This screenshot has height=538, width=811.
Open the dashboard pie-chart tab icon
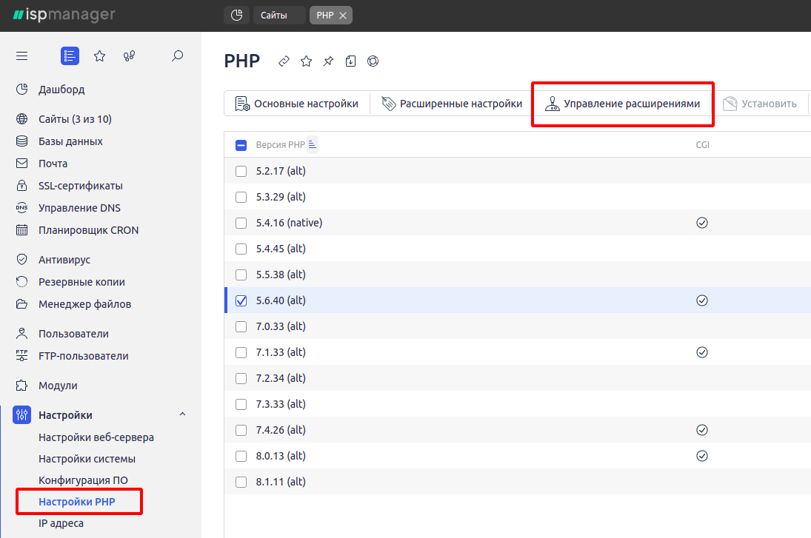[236, 15]
